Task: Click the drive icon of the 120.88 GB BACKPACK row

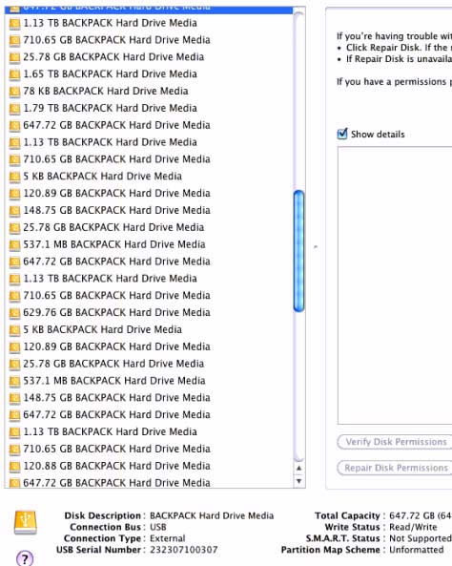Action: coord(14,467)
